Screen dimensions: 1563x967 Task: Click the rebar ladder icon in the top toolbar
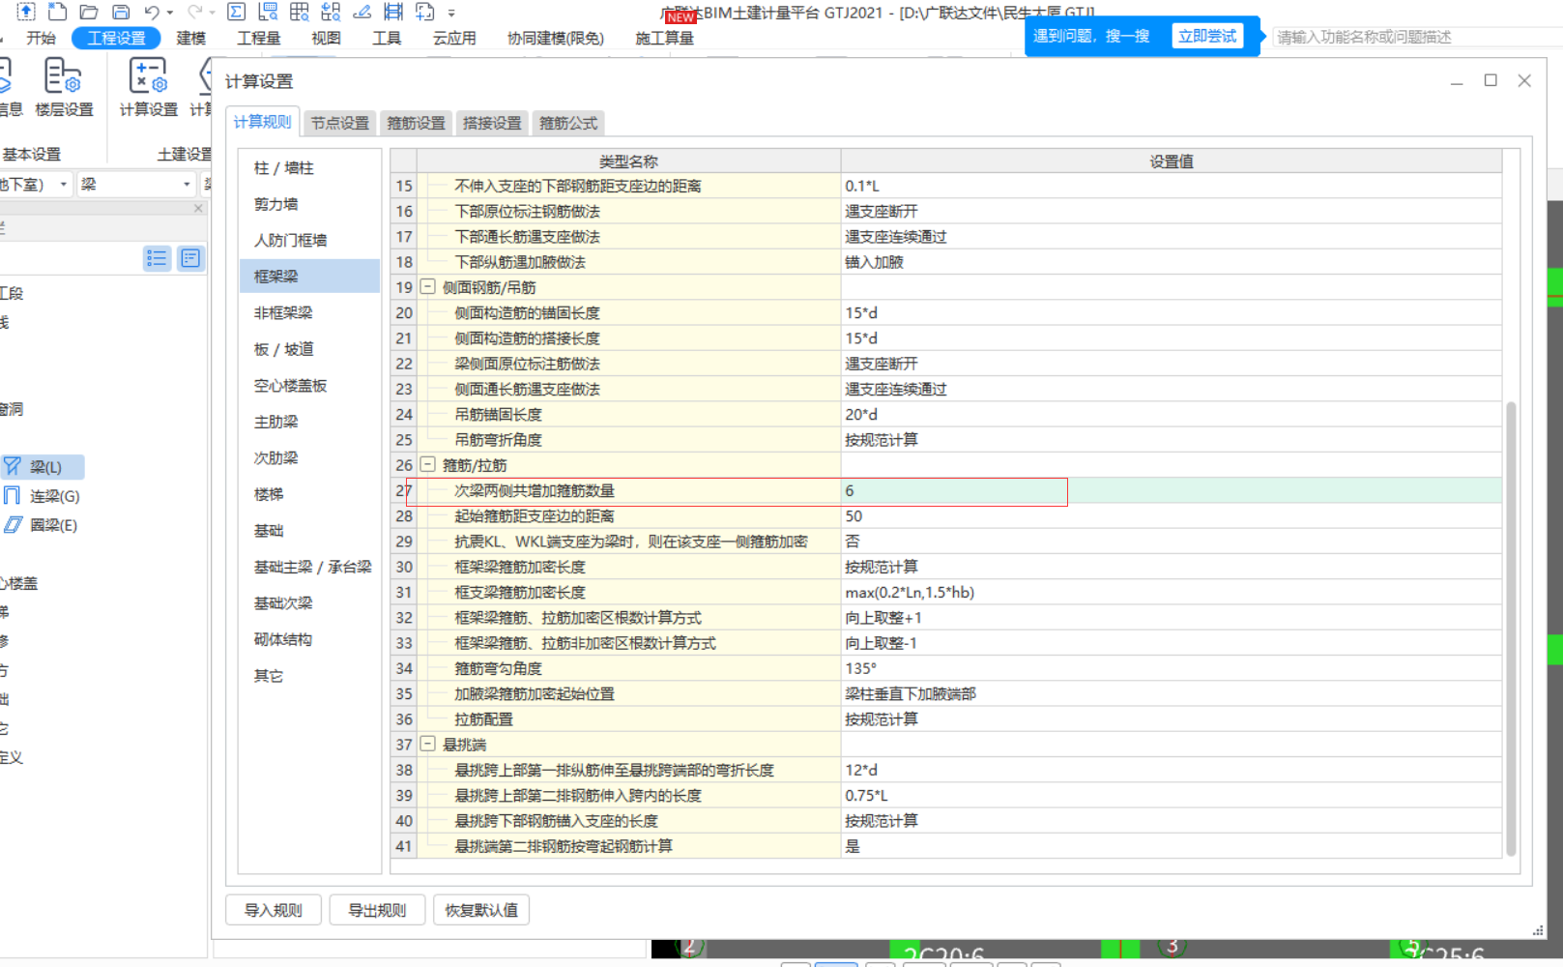[x=393, y=12]
